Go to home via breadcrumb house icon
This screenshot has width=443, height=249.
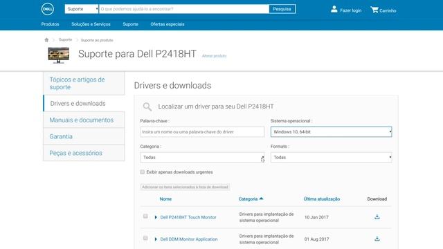pyautogui.click(x=46, y=40)
